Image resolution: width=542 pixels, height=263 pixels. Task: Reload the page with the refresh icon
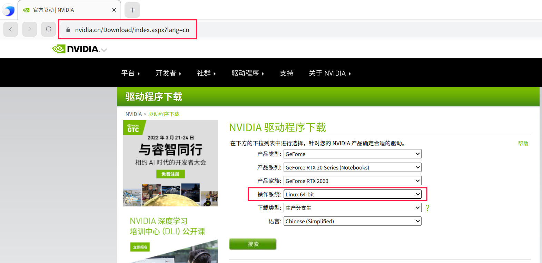[x=49, y=29]
